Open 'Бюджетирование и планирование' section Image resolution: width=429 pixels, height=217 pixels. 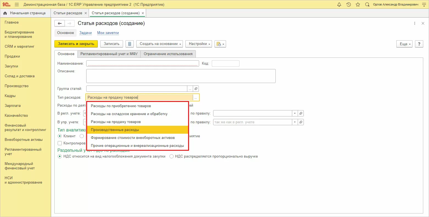[19, 35]
